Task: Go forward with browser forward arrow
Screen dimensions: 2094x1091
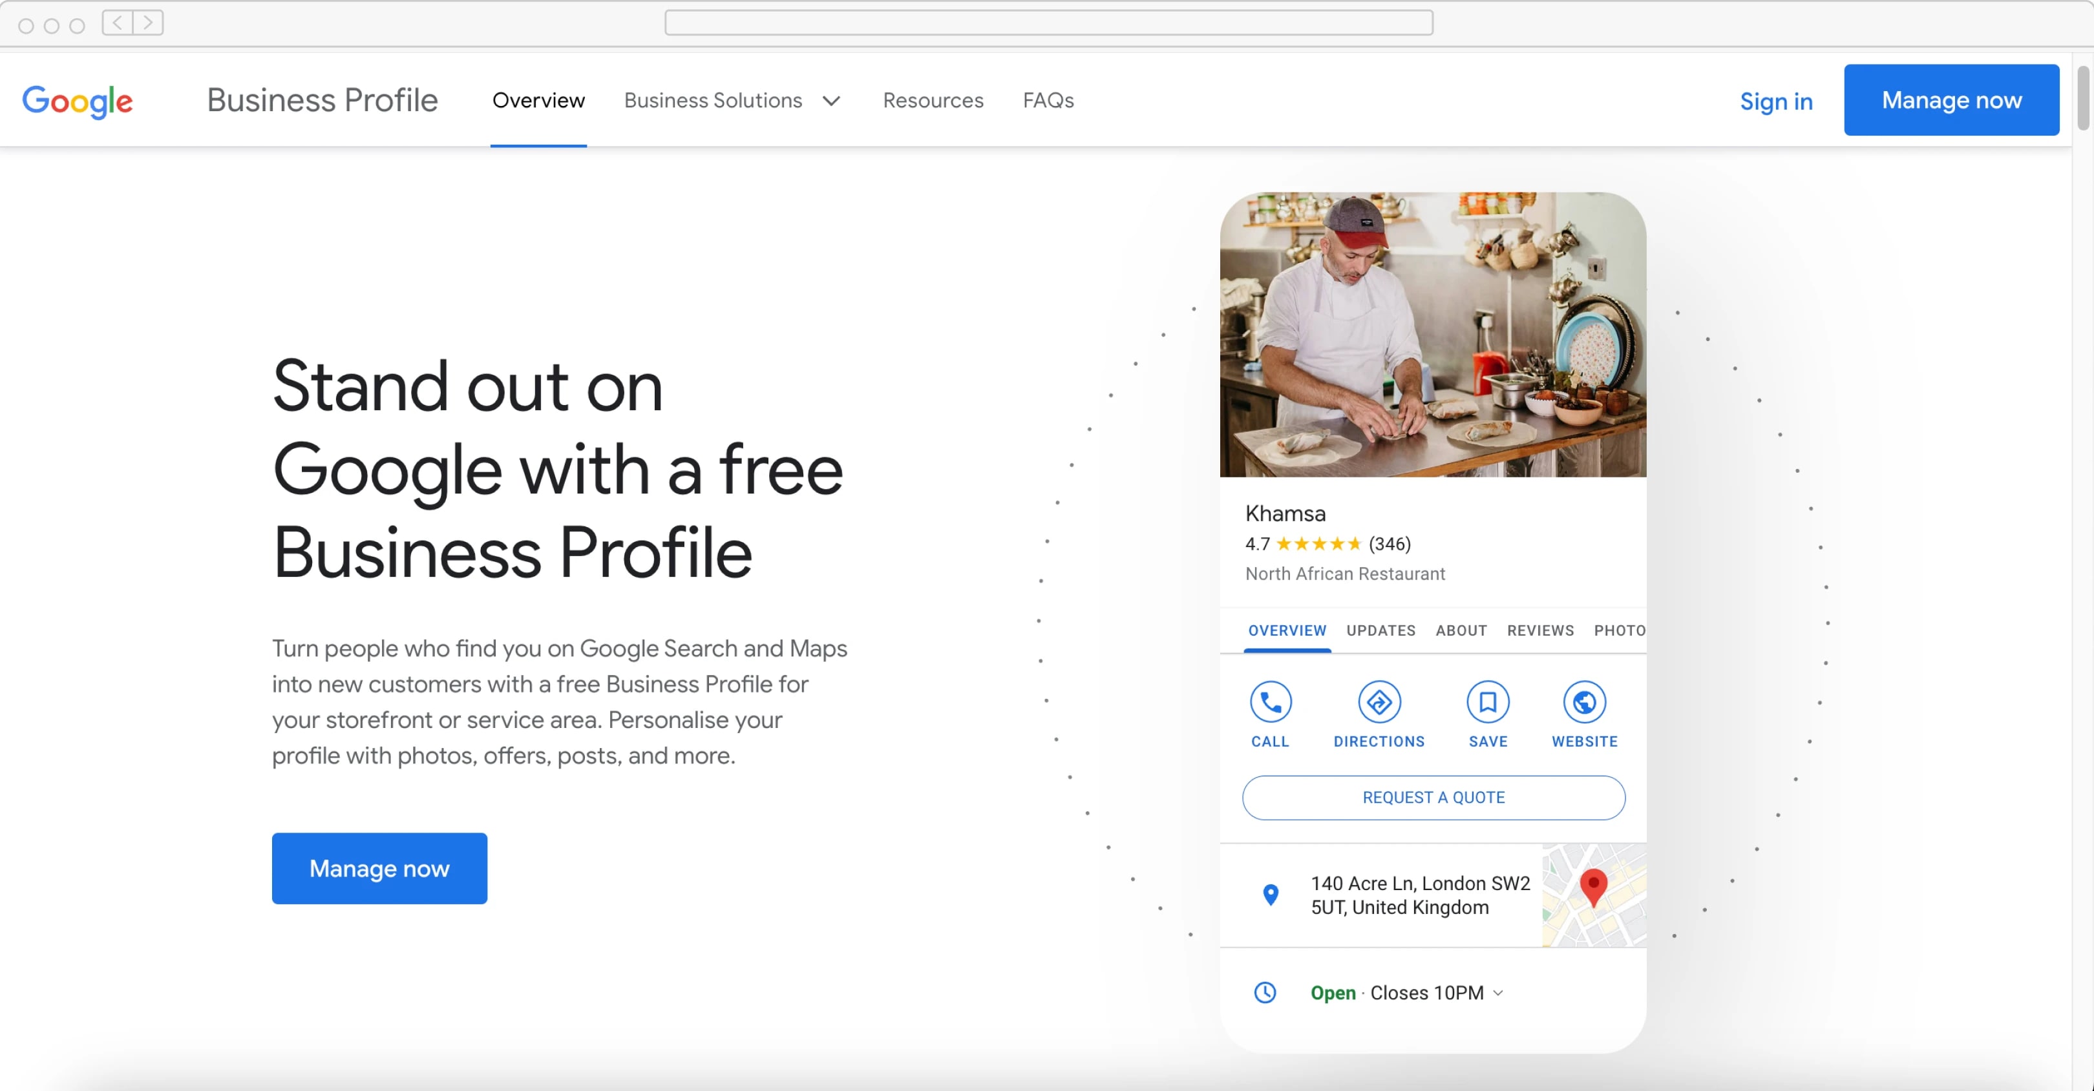Action: 148,23
